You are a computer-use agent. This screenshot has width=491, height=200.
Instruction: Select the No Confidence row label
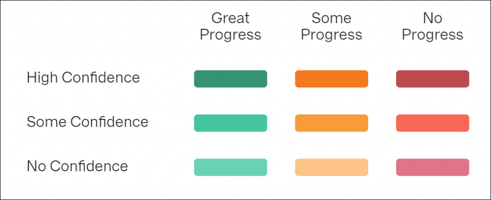(x=77, y=166)
